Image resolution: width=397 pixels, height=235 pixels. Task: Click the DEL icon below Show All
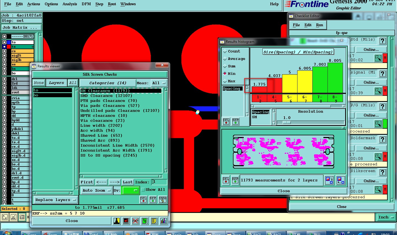pyautogui.click(x=143, y=200)
